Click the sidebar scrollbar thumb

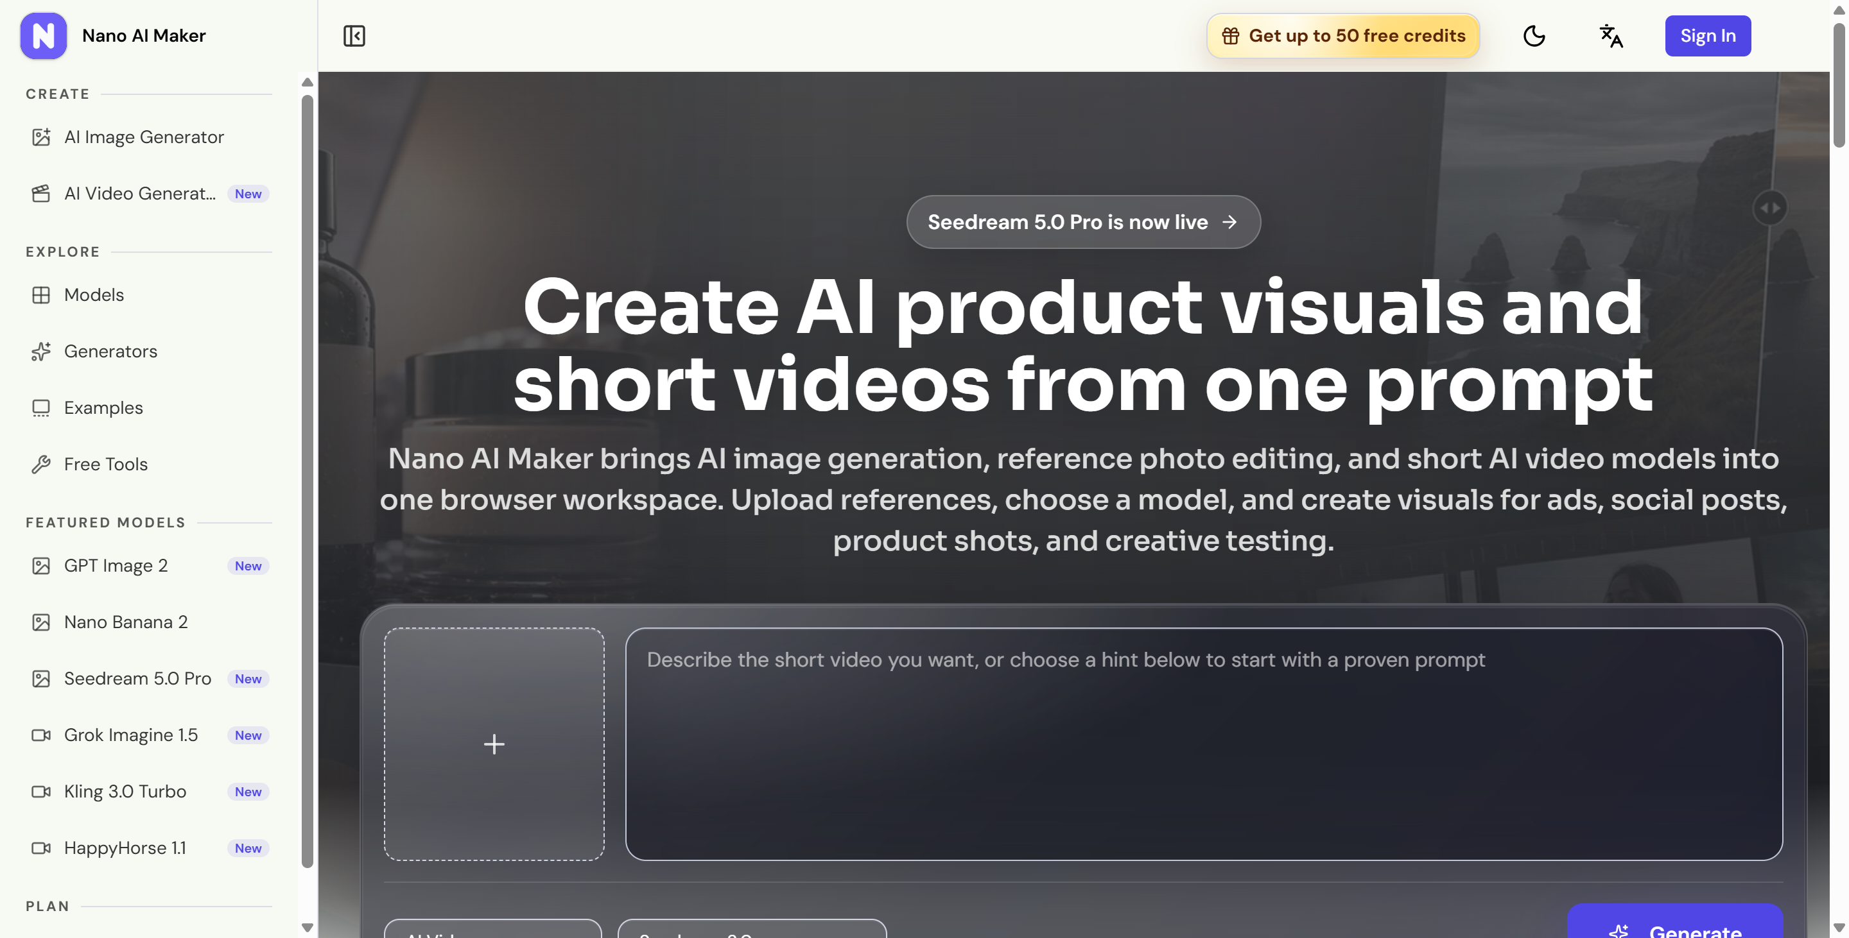308,481
